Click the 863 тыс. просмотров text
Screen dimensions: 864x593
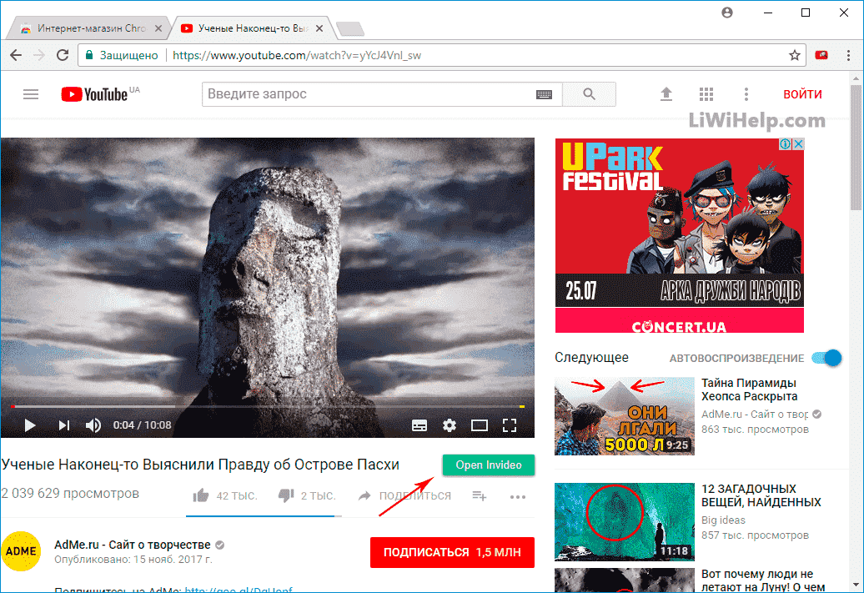pyautogui.click(x=755, y=430)
